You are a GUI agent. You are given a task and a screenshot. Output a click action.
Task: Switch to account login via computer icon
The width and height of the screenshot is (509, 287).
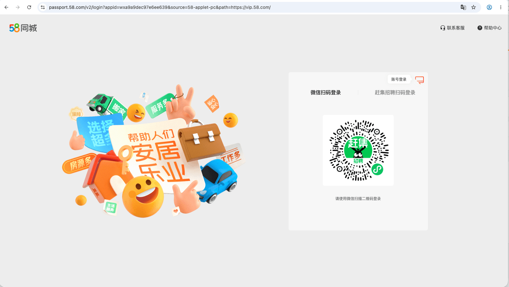click(420, 80)
